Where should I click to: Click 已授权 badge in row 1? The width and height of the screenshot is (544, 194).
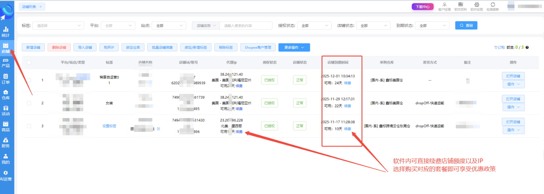click(x=269, y=80)
